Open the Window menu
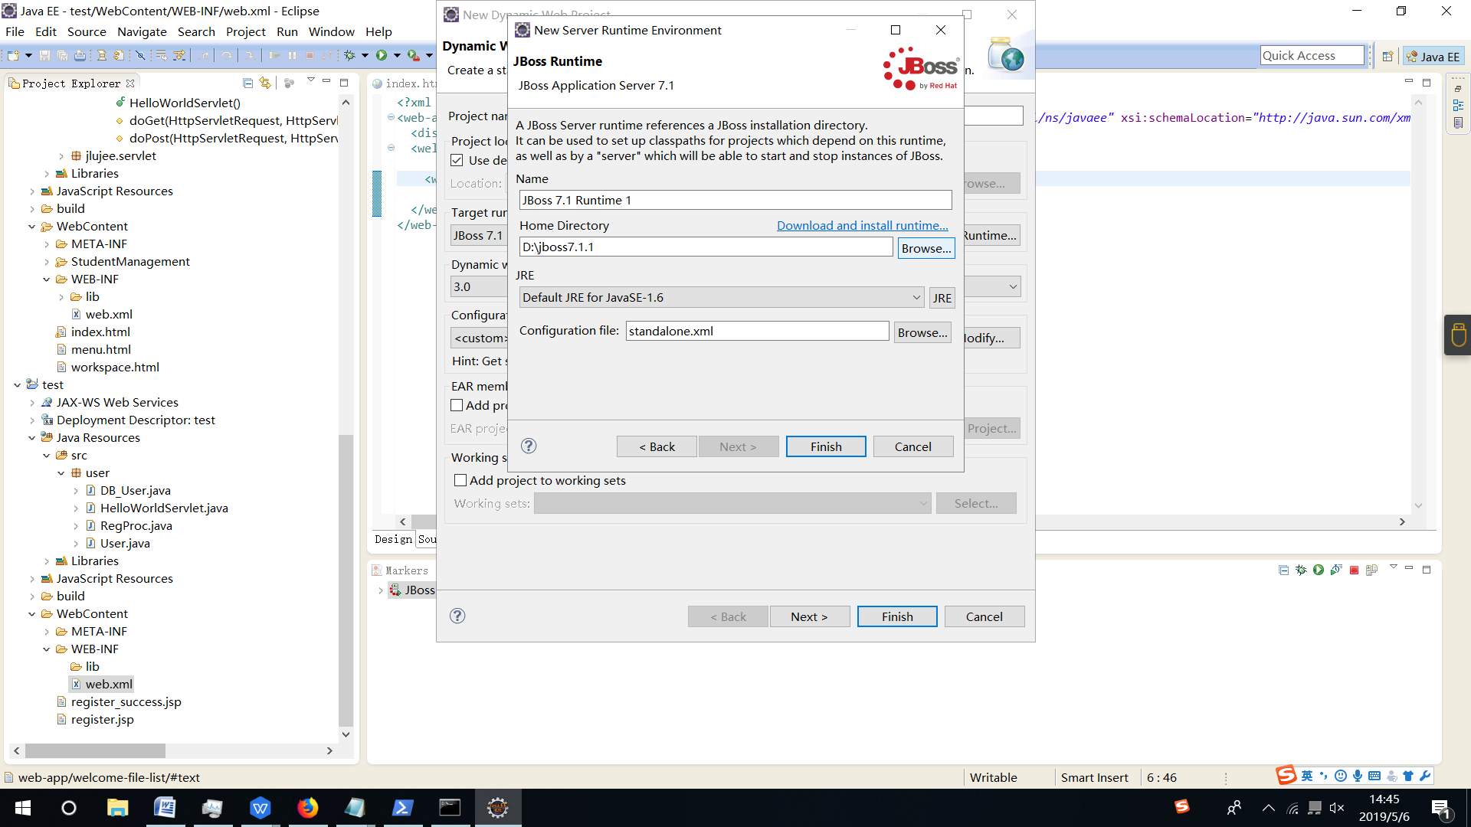The width and height of the screenshot is (1471, 827). (331, 31)
